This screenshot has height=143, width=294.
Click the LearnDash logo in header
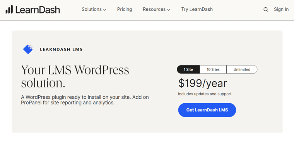(33, 10)
